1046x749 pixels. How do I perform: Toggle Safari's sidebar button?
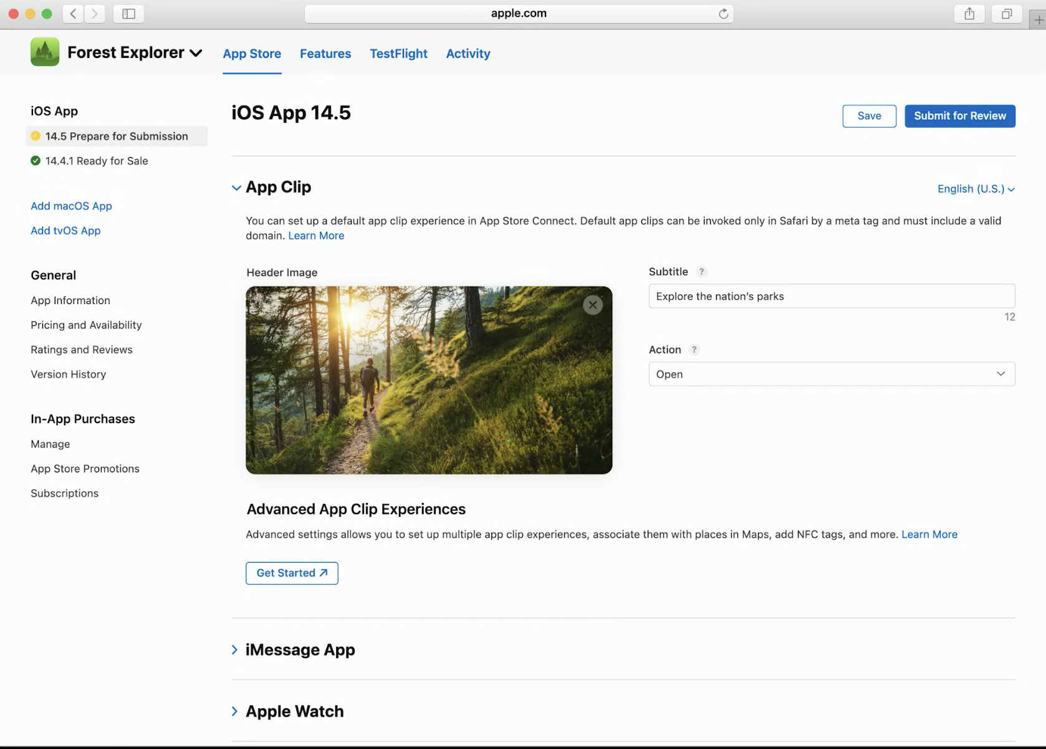coord(129,14)
